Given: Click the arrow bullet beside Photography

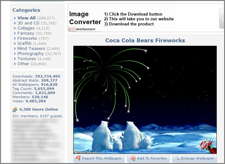Looking at the screenshot, I should 15,54.
